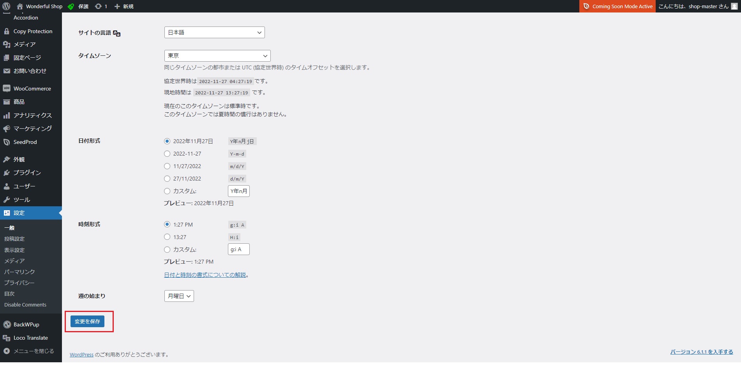Open the updates icon in admin bar
The width and height of the screenshot is (741, 381).
coord(99,6)
